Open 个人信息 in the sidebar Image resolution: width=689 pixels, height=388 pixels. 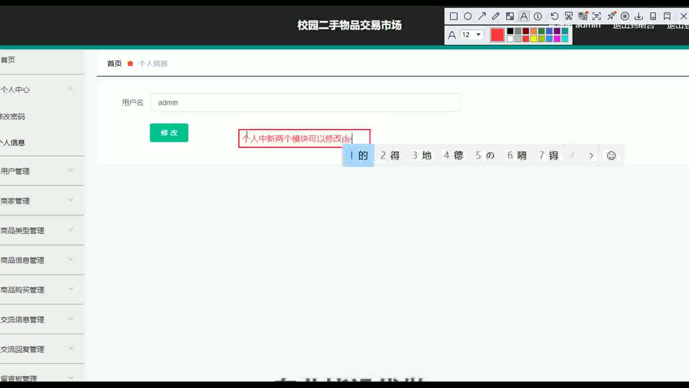click(x=13, y=143)
